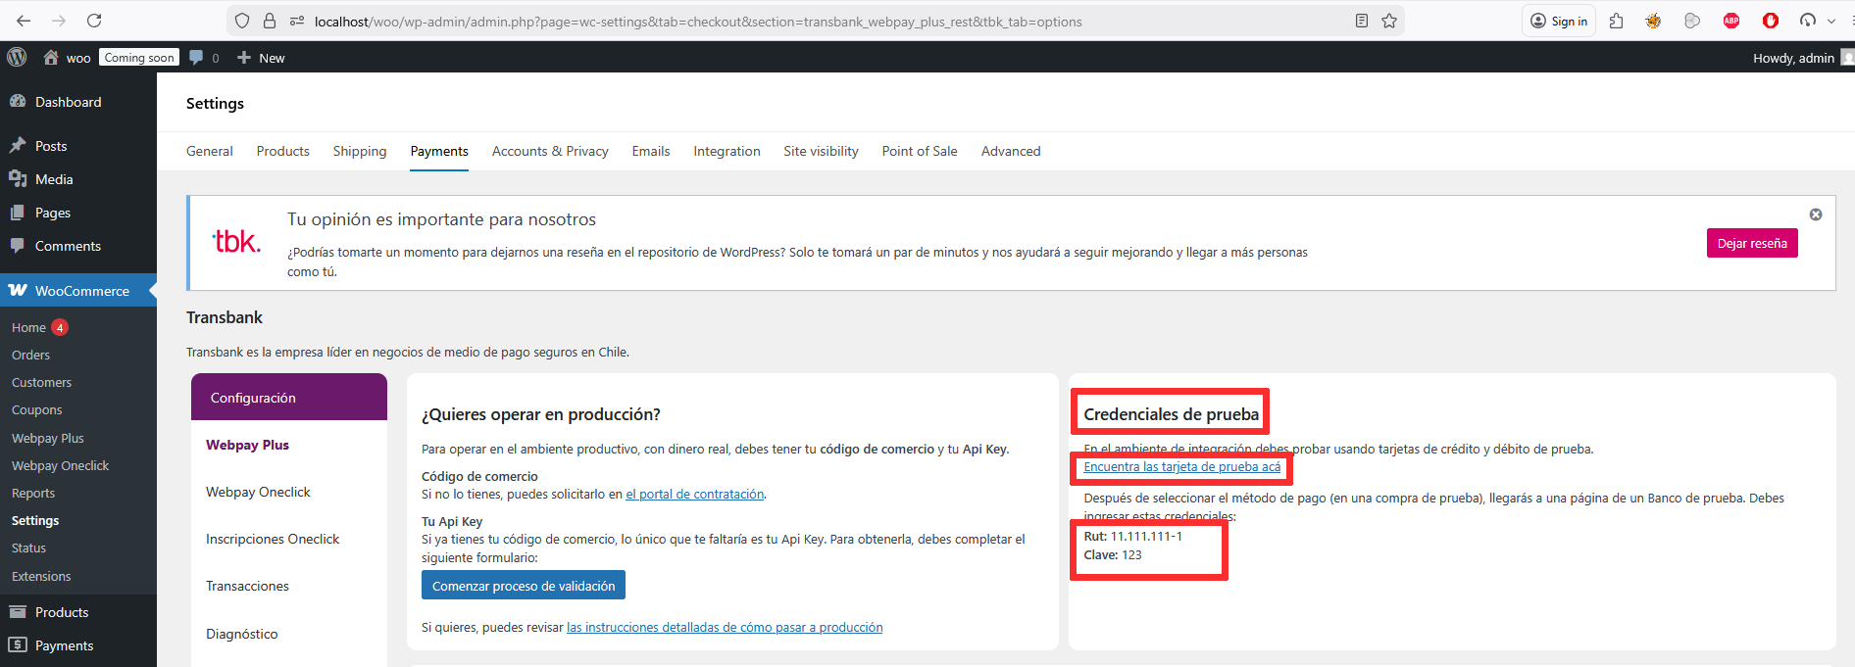Open Orders under WooCommerce
Viewport: 1855px width, 667px height.
tap(30, 355)
